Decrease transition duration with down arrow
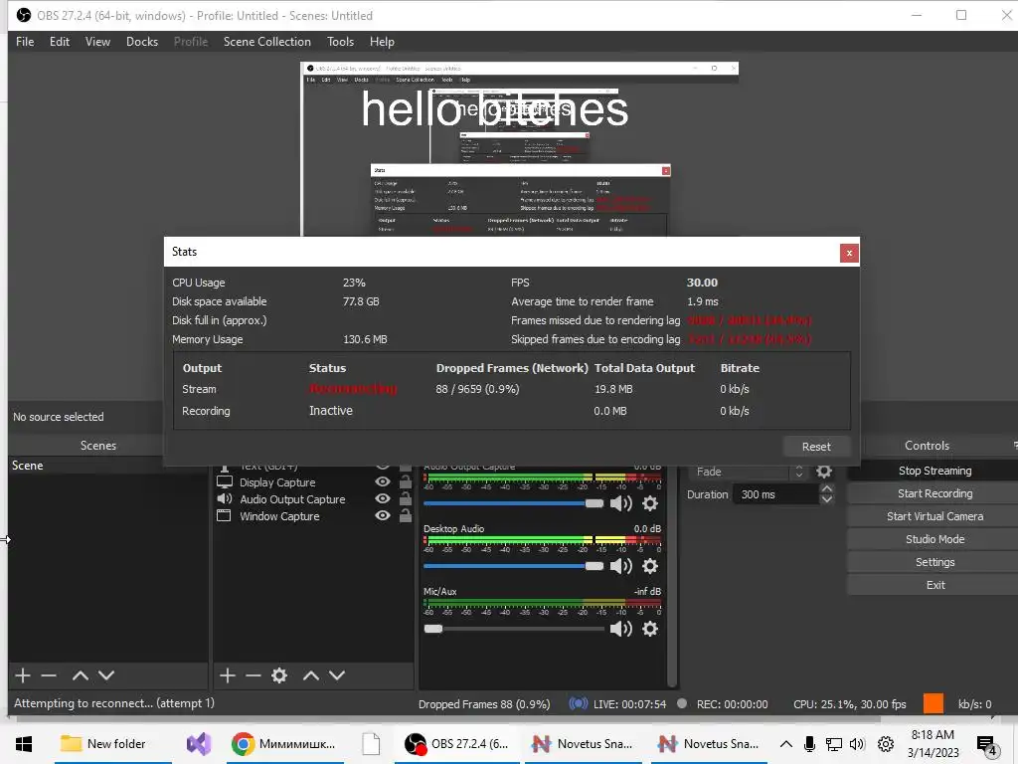The width and height of the screenshot is (1018, 764). [826, 499]
